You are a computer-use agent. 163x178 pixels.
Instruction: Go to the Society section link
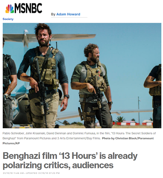[8, 19]
